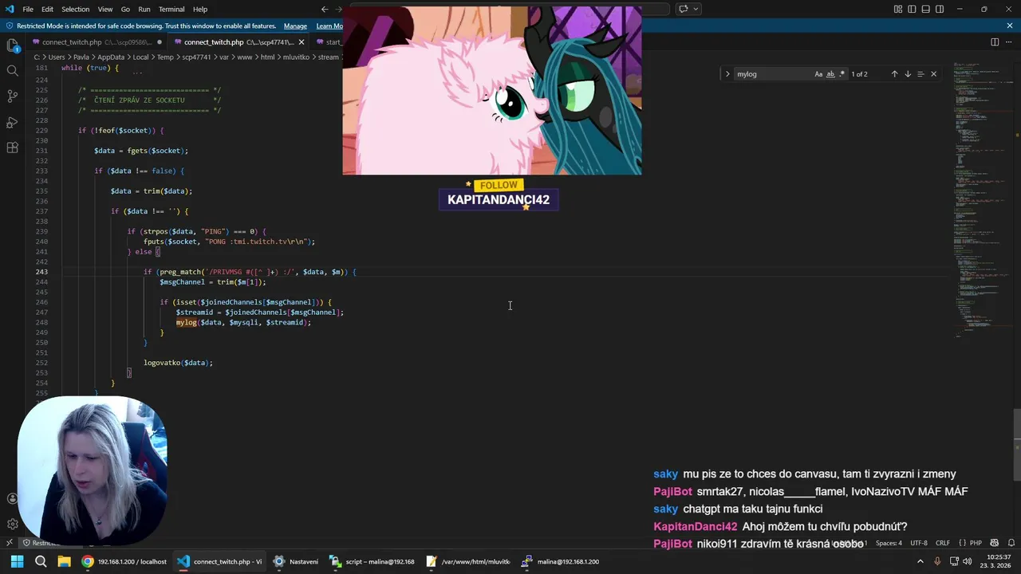The width and height of the screenshot is (1021, 574).
Task: Open the Run and Debug view
Action: pos(12,122)
